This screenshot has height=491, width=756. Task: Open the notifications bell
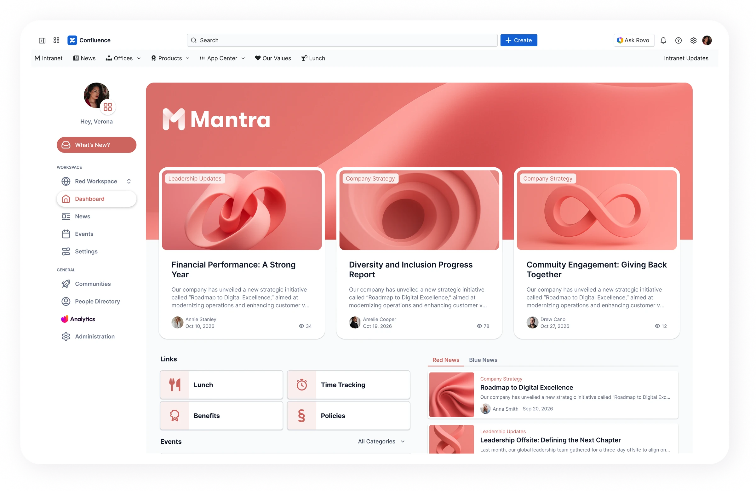click(x=663, y=40)
